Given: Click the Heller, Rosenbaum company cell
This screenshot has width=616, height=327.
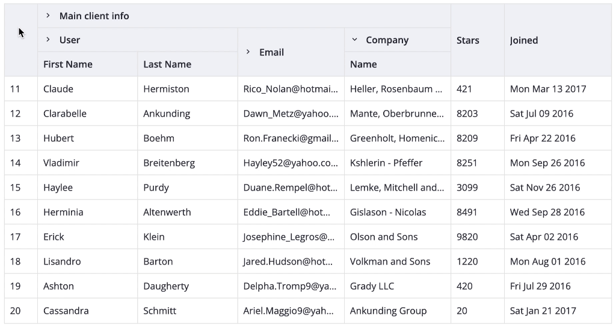Looking at the screenshot, I should pos(398,89).
